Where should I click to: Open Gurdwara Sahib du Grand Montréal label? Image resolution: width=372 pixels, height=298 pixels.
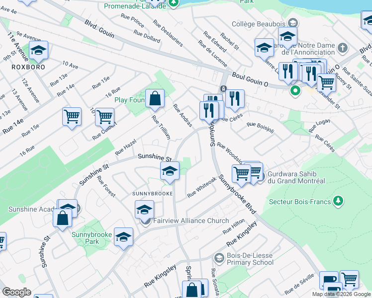(296, 177)
